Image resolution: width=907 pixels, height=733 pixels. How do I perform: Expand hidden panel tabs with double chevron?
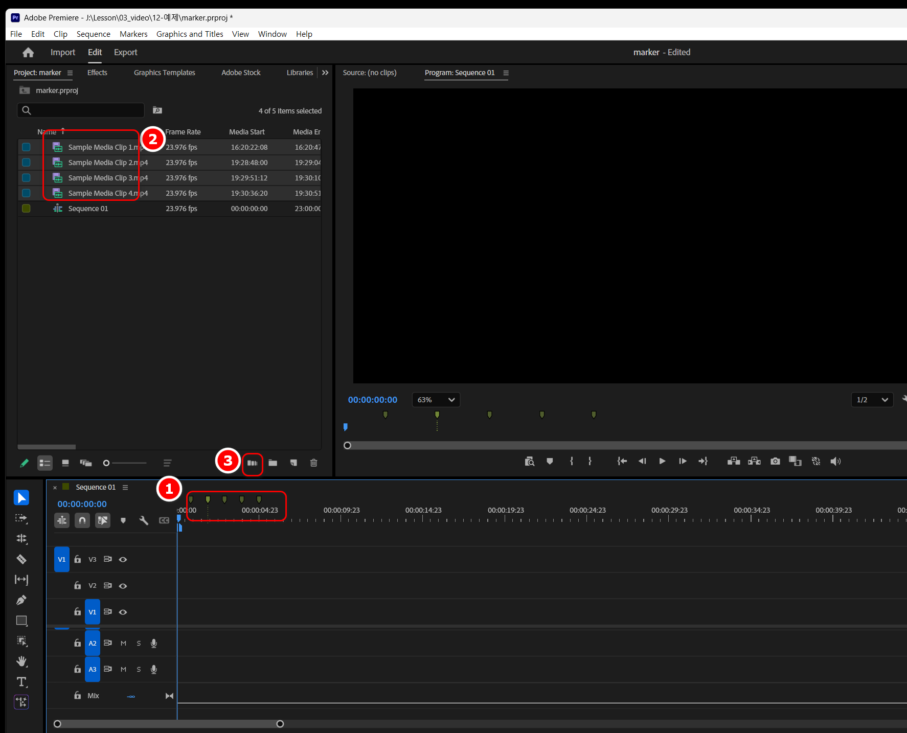point(325,73)
